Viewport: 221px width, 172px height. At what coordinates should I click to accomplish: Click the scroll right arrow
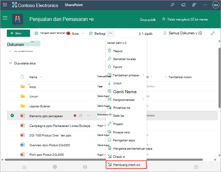click(x=215, y=160)
